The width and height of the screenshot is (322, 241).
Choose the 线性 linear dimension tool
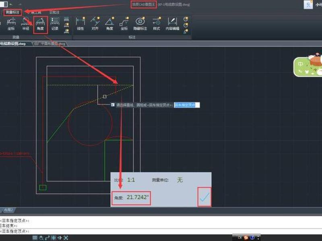(x=80, y=24)
